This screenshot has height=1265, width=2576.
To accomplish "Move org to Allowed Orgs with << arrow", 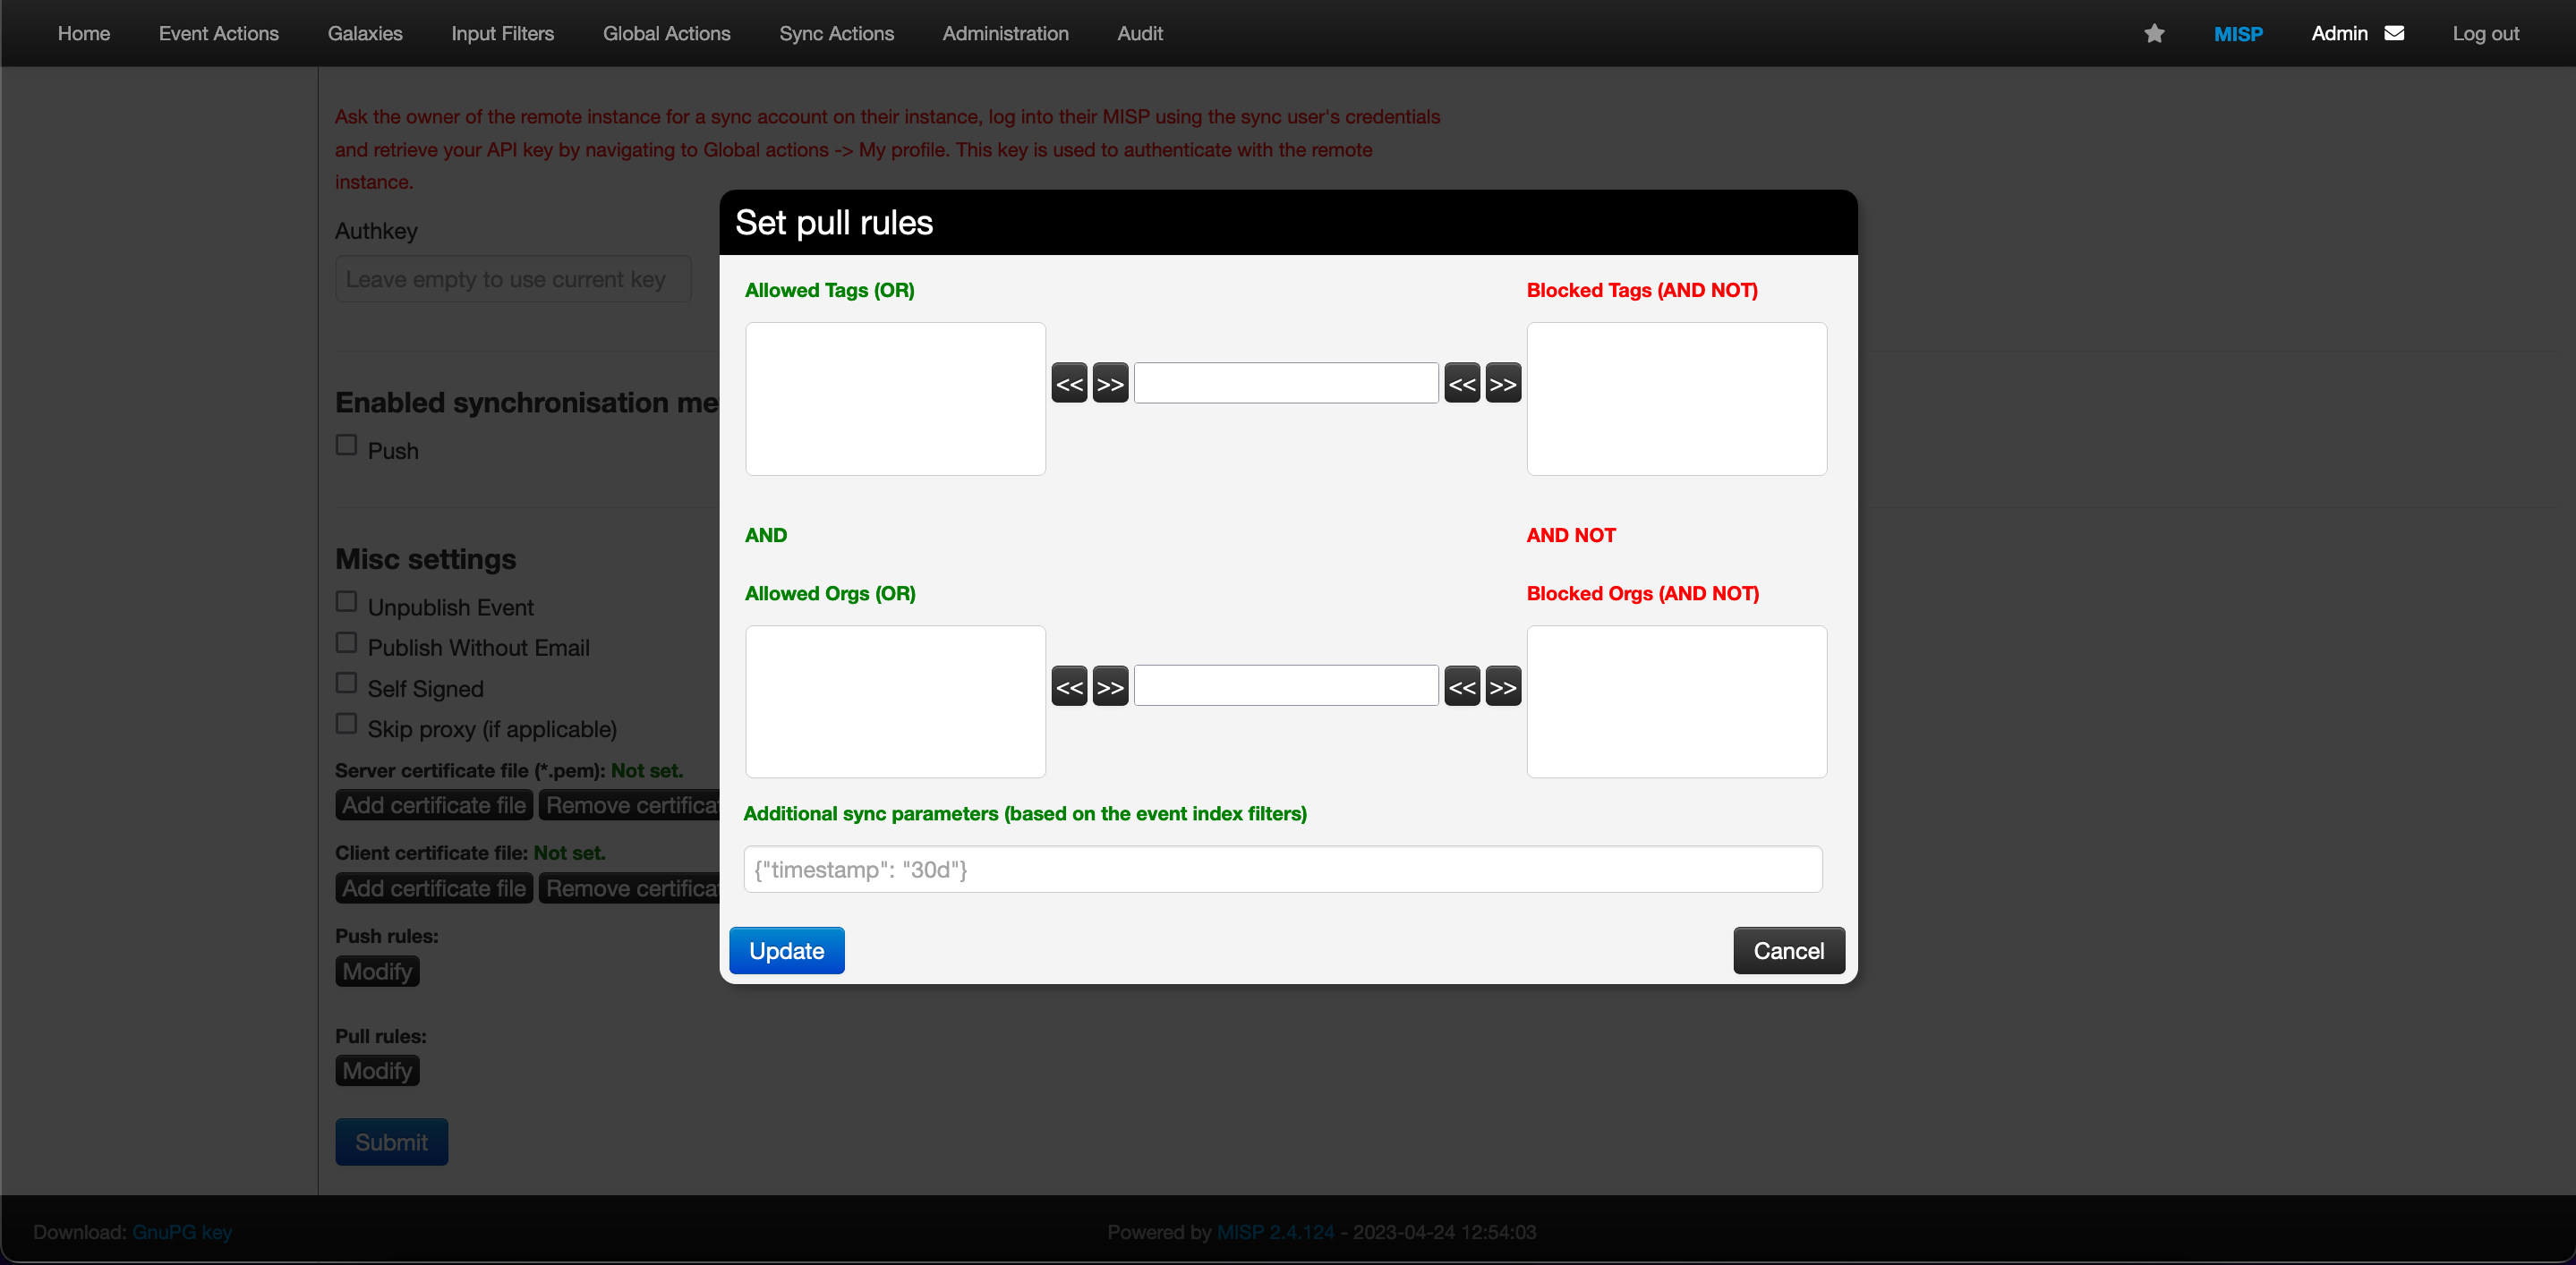I will 1069,686.
